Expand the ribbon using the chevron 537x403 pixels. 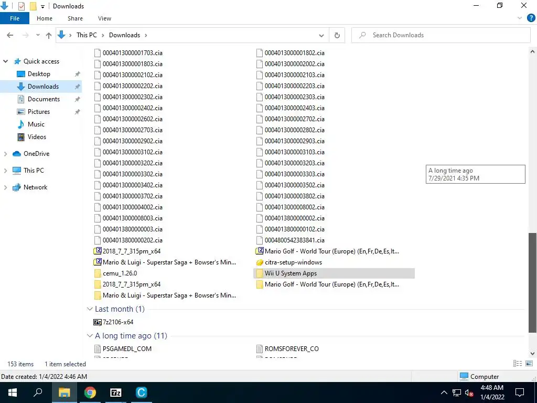click(x=520, y=18)
